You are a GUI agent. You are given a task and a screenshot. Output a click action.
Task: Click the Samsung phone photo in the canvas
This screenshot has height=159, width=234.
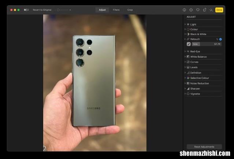coord(95,83)
